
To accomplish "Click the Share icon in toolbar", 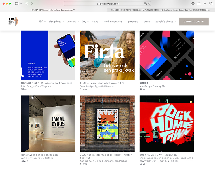I will point(199,3).
